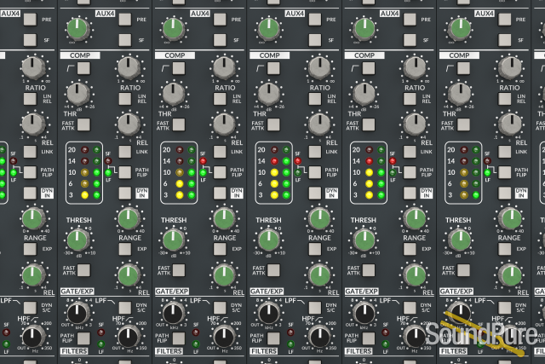Enable gate FAST ATTK in third full strip
This screenshot has width=545, height=364.
click(273, 270)
